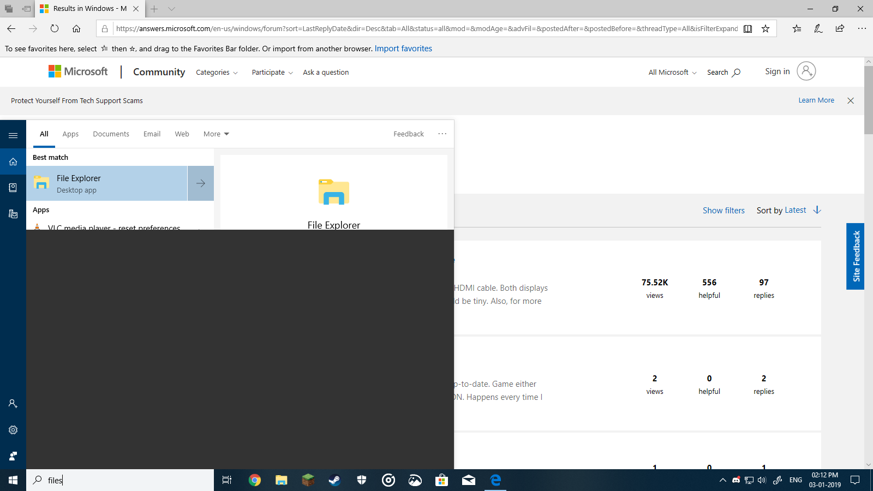The width and height of the screenshot is (873, 491).
Task: Refresh the Edge page
Action: [55, 28]
